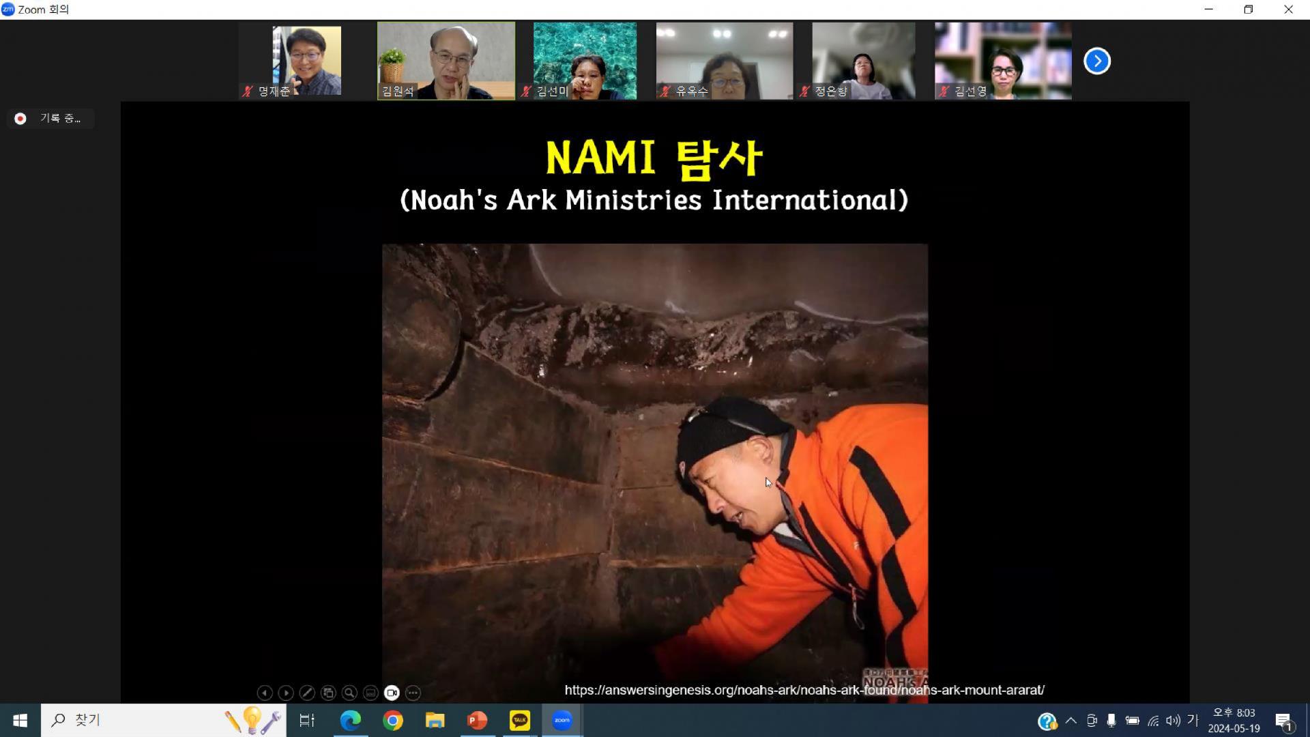Click the Zoom 회의 window title icon
Screen dimensions: 1310x737
pos(8,10)
